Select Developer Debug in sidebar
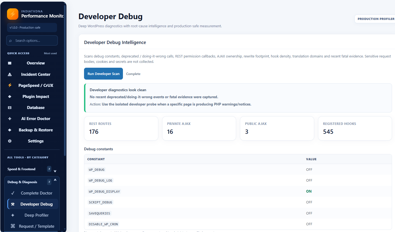 33,204
